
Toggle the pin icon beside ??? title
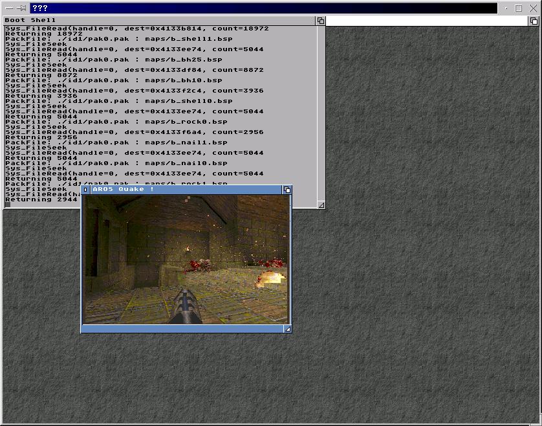22,8
